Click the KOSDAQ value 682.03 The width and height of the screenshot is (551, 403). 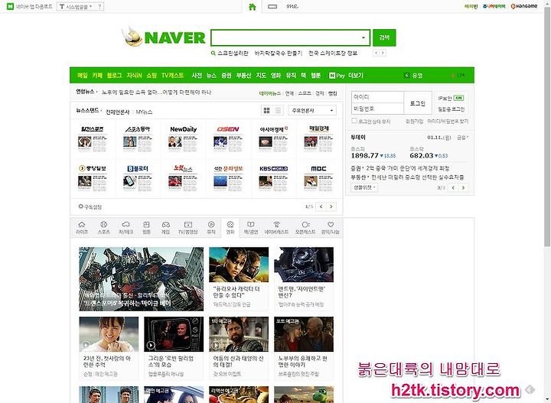click(422, 155)
